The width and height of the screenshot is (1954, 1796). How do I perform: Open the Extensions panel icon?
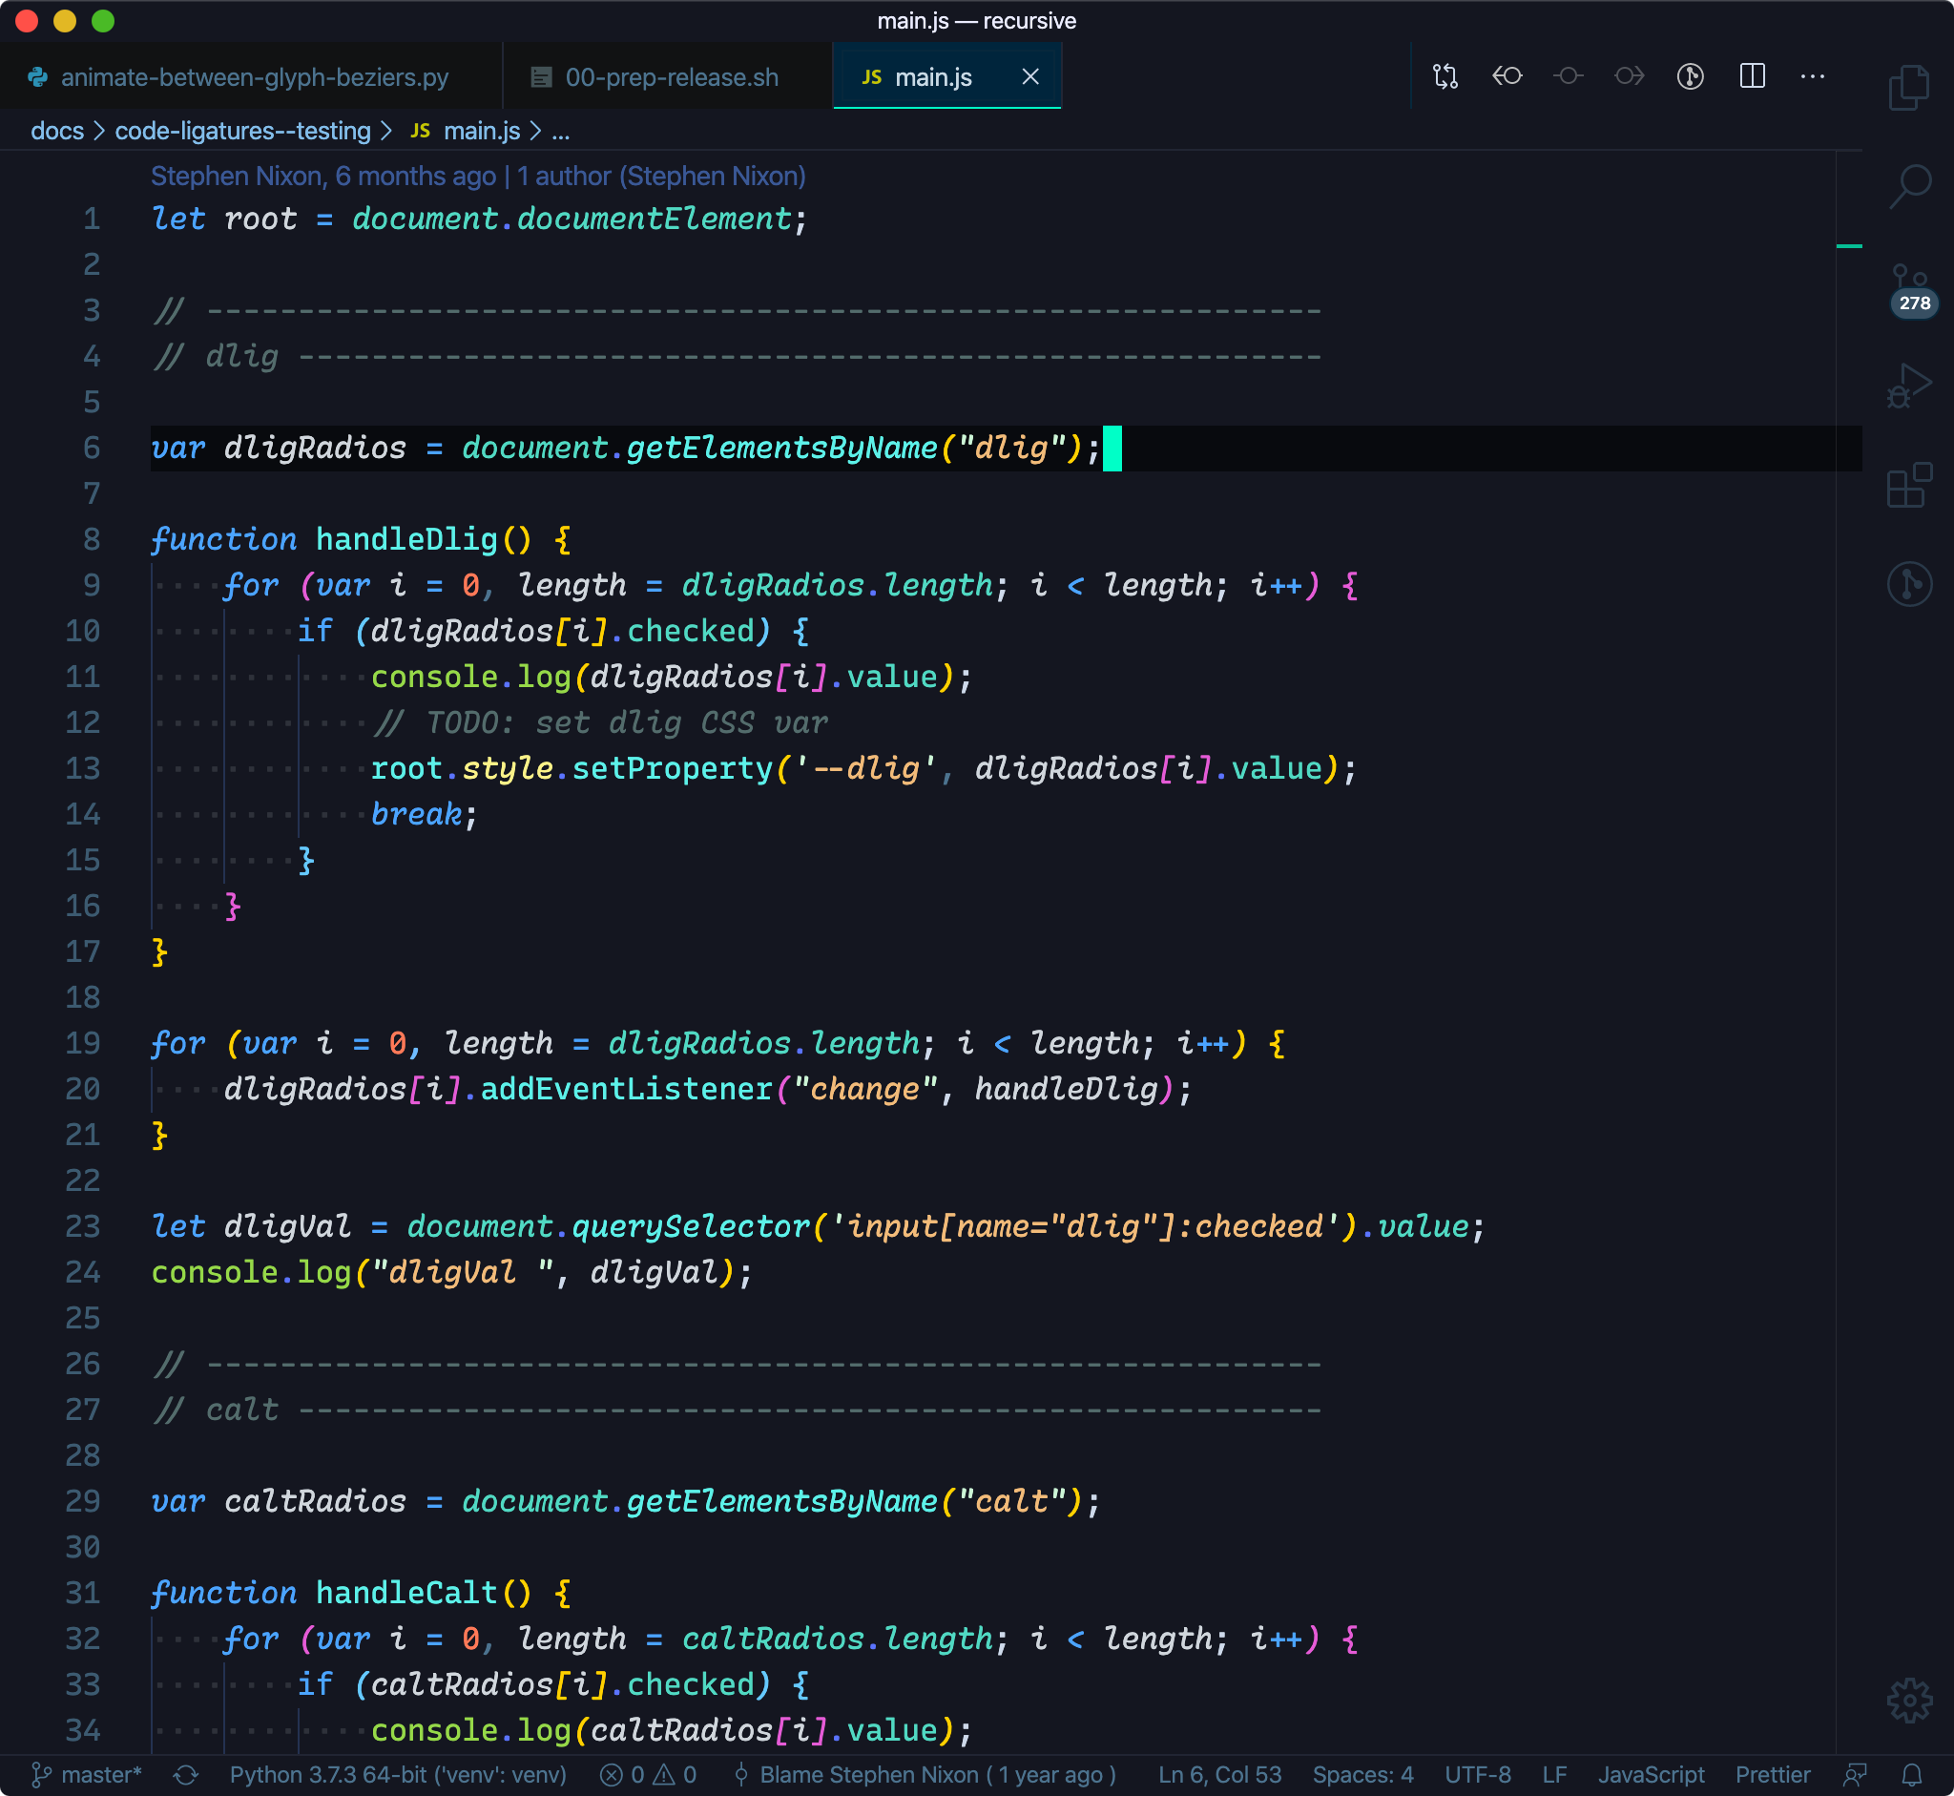(1908, 485)
